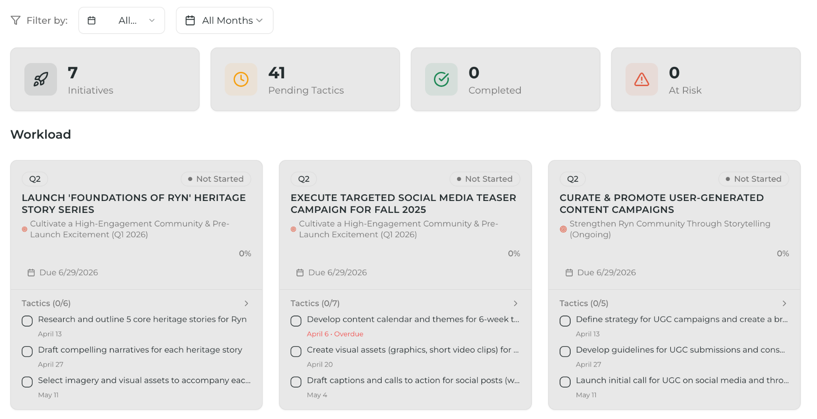This screenshot has width=817, height=419.
Task: Tick 'Launch initial call for UGC' checkbox
Action: point(565,382)
